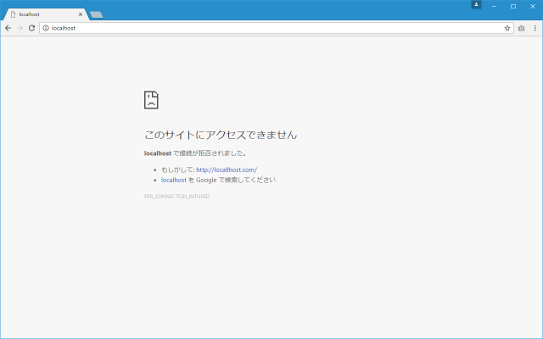Image resolution: width=543 pixels, height=339 pixels.
Task: Minimize the Chrome window
Action: click(494, 6)
